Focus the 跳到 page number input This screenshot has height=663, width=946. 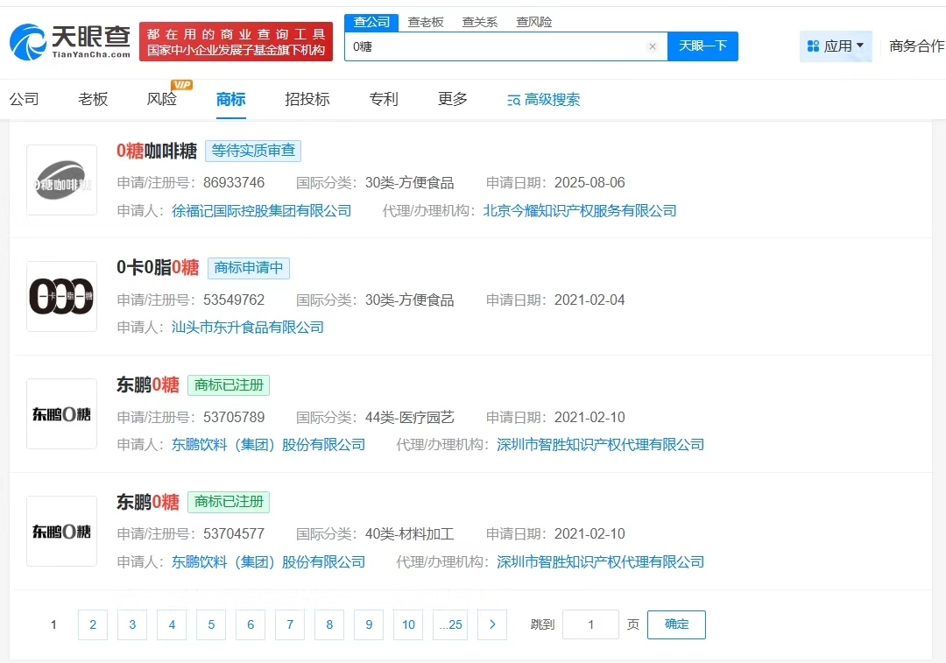(590, 624)
